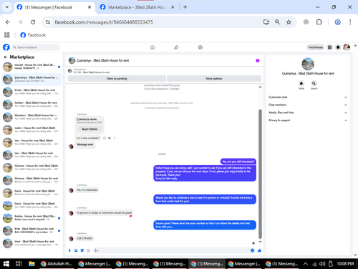Image resolution: width=358 pixels, height=269 pixels.
Task: Open the Windows Start button
Action: point(6,264)
